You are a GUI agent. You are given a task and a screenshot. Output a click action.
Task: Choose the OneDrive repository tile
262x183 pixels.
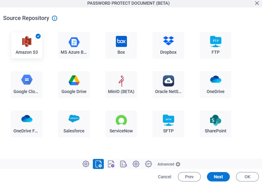[215, 85]
